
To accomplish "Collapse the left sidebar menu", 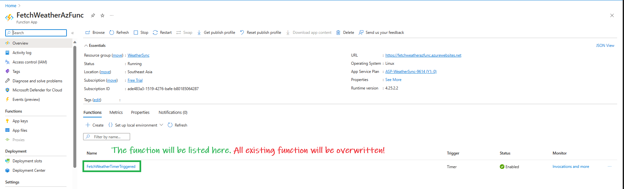I will (x=72, y=33).
